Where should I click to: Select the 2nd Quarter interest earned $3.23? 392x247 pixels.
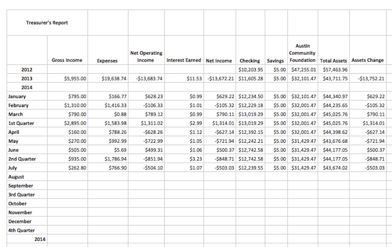pos(197,159)
